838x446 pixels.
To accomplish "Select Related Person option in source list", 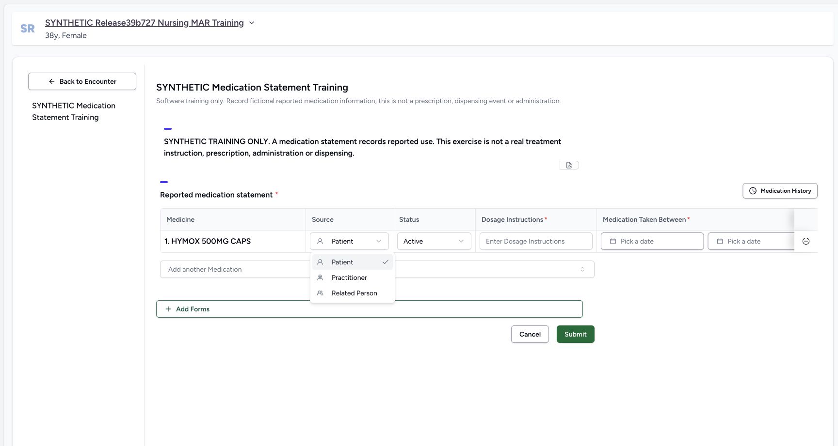I will click(353, 293).
